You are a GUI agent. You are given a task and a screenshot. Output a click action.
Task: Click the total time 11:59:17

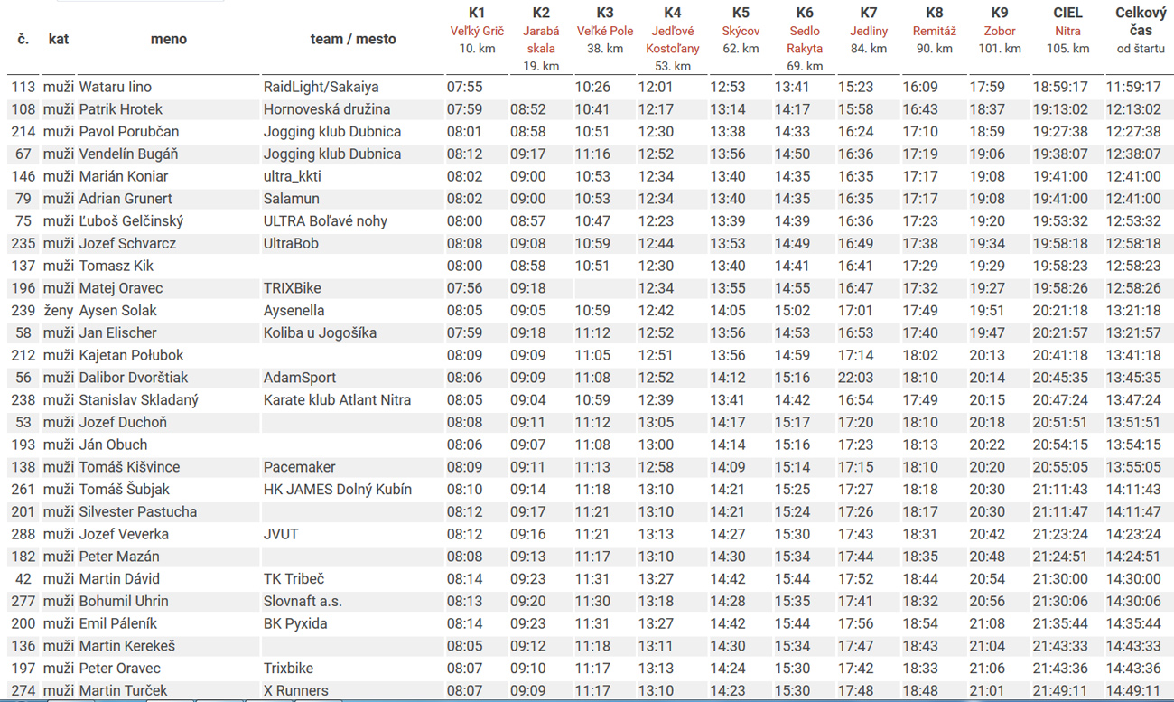coord(1139,88)
